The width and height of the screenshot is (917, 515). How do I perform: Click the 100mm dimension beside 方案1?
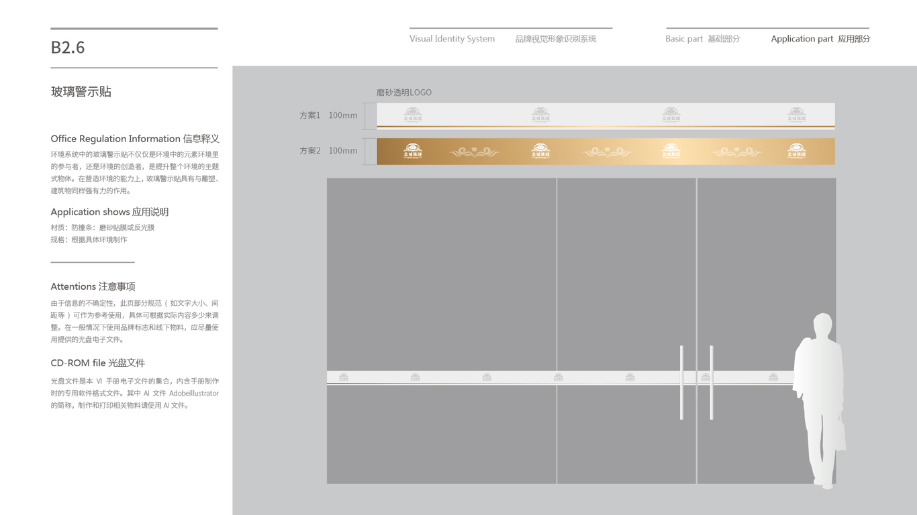pyautogui.click(x=343, y=115)
